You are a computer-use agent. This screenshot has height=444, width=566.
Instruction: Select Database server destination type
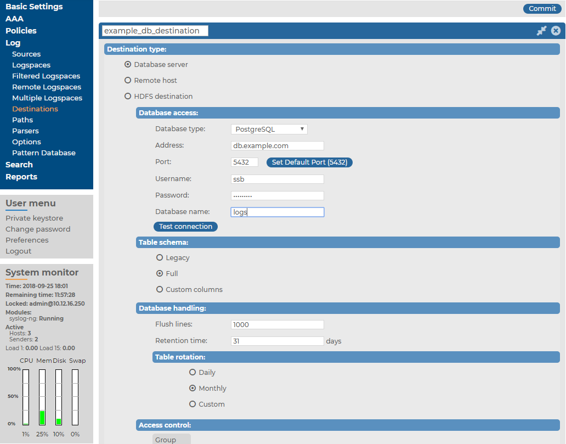pyautogui.click(x=128, y=64)
